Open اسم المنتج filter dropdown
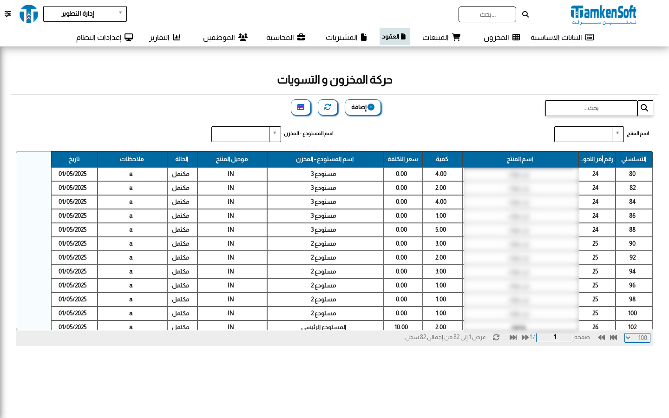669x418 pixels. tap(589, 134)
